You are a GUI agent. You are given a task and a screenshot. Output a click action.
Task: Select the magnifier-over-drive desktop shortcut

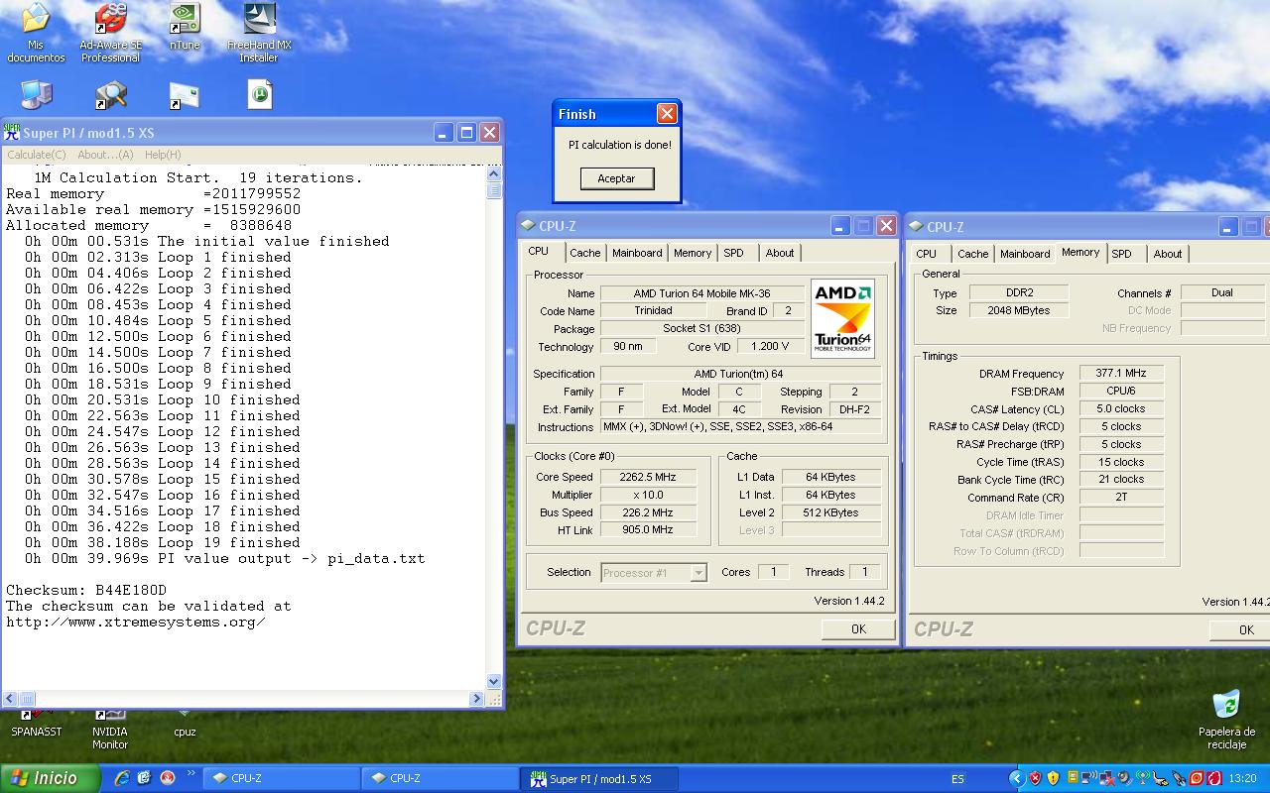[x=110, y=95]
